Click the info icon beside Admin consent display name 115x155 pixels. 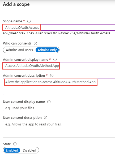[x=55, y=59]
